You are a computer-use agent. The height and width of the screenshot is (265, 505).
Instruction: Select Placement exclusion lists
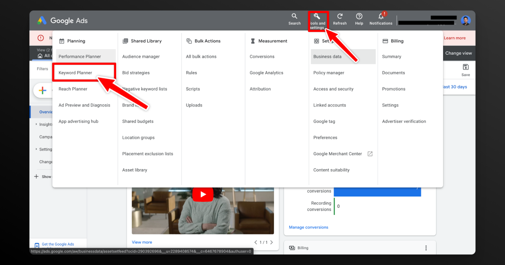coord(148,154)
